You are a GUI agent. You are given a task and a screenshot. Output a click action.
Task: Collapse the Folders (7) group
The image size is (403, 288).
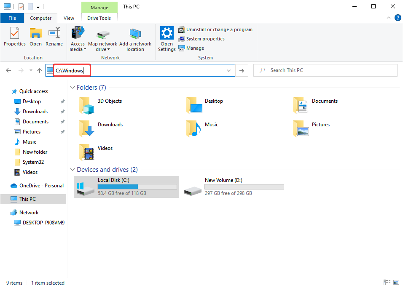tap(73, 88)
